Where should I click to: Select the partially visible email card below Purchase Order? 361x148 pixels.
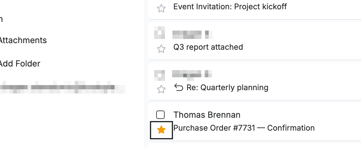pos(255,146)
